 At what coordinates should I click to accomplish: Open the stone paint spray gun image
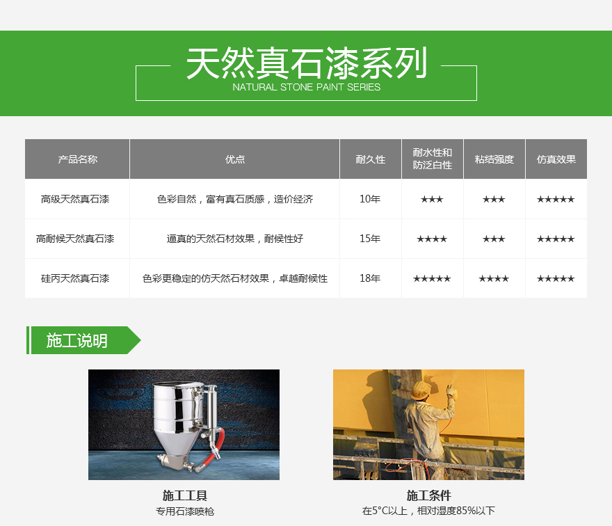coord(184,424)
